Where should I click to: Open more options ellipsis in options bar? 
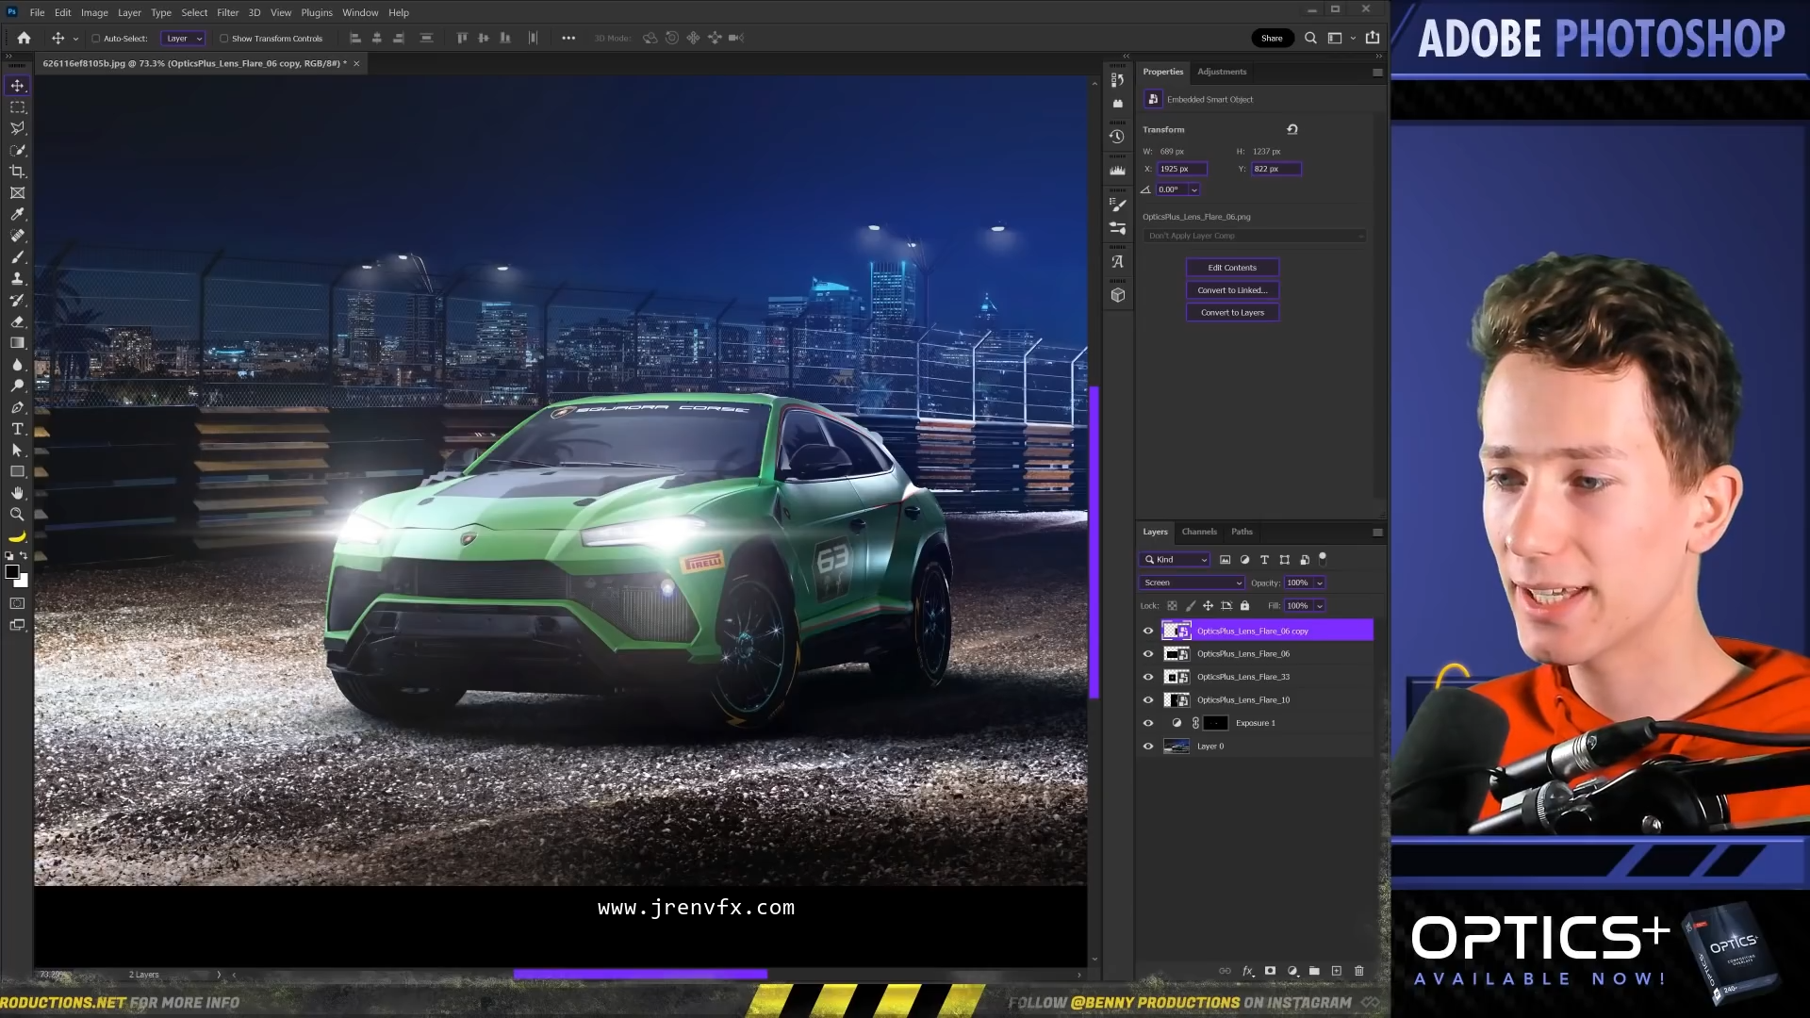click(568, 39)
